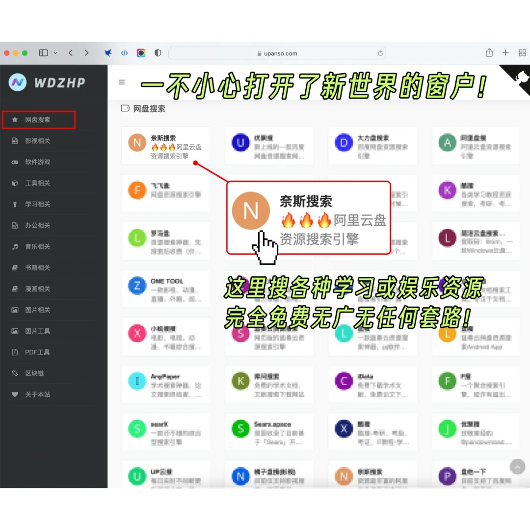Open the purple P avatar card
The image size is (530, 530).
(476, 474)
